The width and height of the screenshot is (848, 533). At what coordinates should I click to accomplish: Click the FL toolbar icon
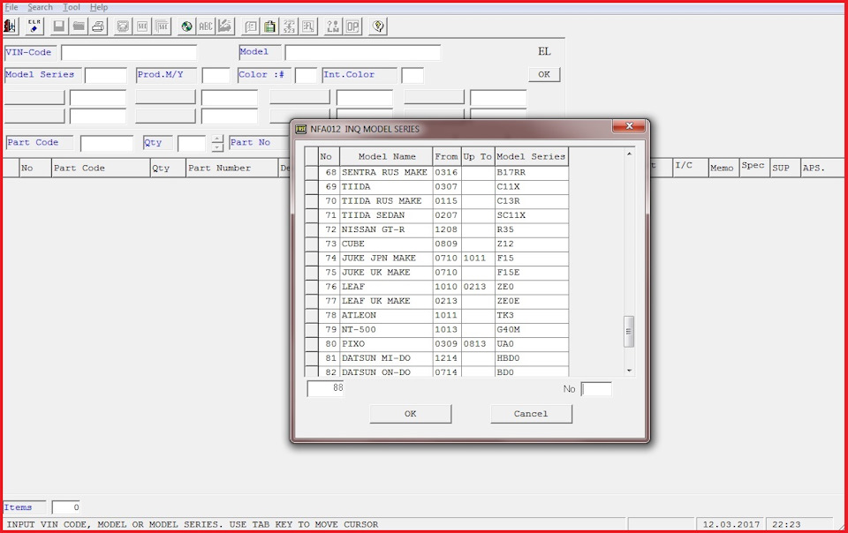309,26
